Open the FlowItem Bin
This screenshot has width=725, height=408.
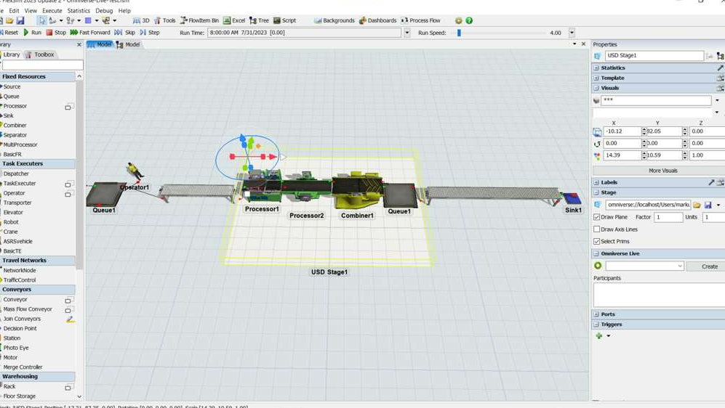point(199,20)
